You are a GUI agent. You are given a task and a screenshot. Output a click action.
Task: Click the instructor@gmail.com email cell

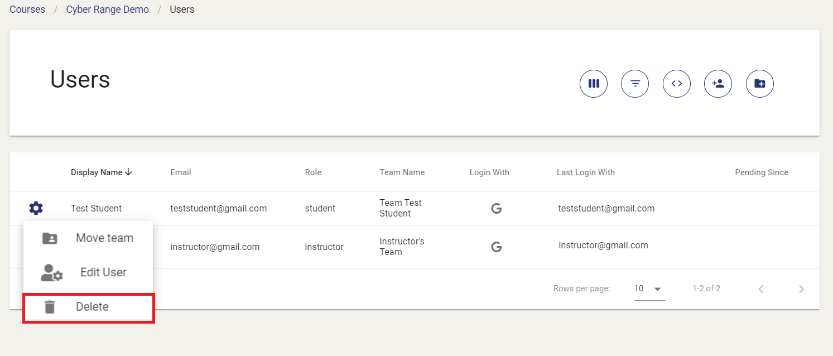click(215, 247)
